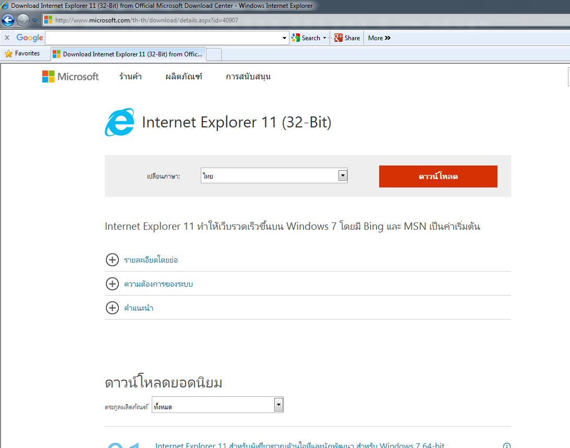Screen dimensions: 570x448
Task: Click the red ดาวน์โหลด download button
Action: [x=438, y=176]
